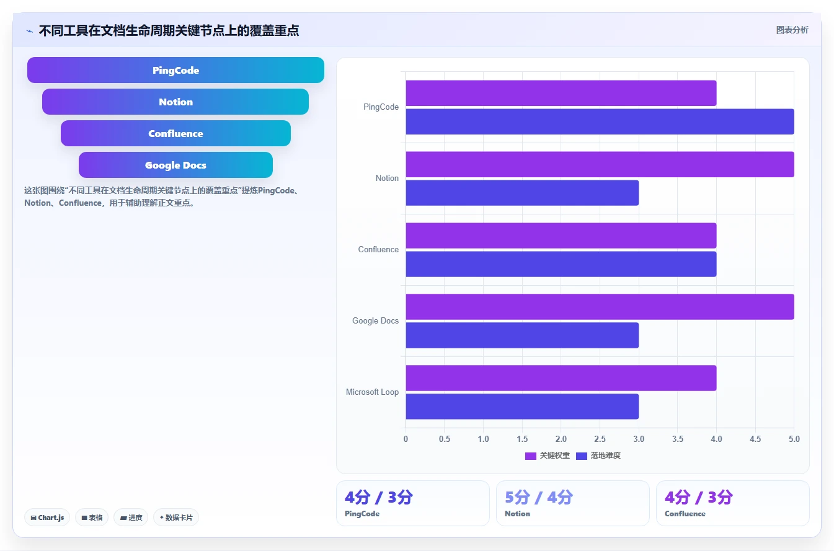The image size is (834, 551).
Task: Click the purple Notion 关键权重 bar
Action: point(600,164)
